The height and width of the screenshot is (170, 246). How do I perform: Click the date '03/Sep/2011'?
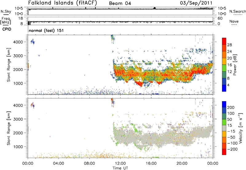click(x=196, y=3)
